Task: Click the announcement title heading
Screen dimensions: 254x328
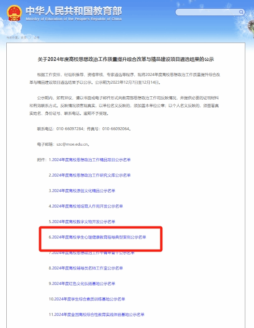Action: click(x=126, y=60)
